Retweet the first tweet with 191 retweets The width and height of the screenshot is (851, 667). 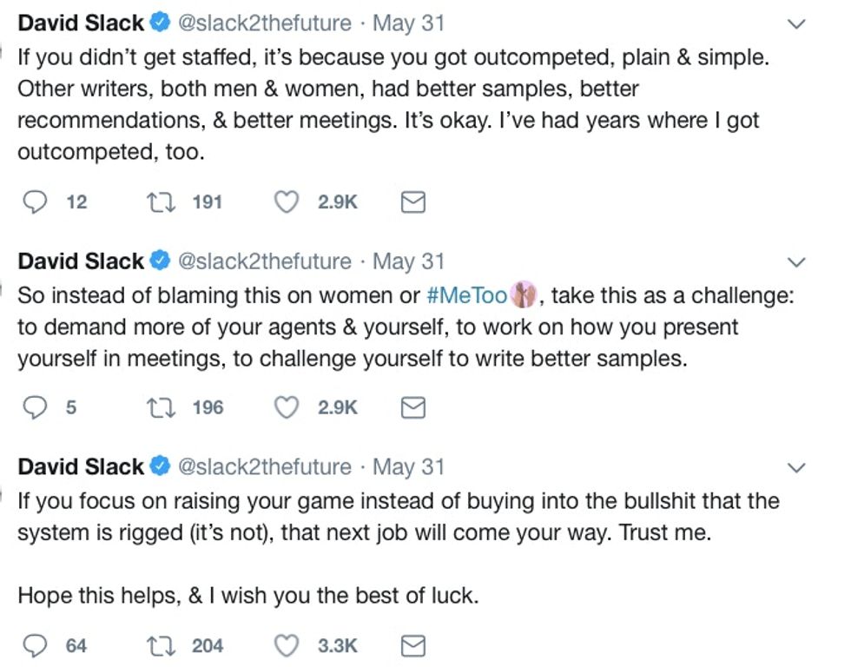(x=158, y=202)
